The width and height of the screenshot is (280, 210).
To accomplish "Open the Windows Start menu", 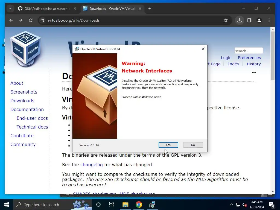I will point(7,205).
